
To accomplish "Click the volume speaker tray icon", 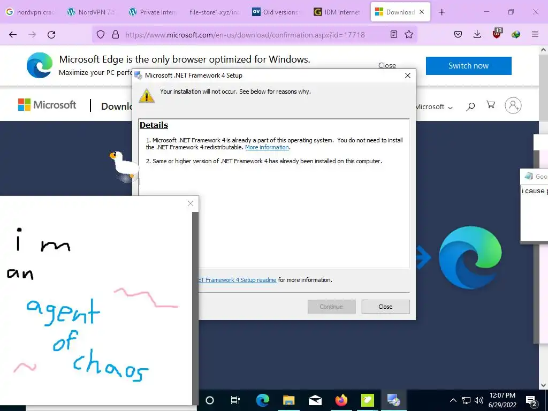I will pyautogui.click(x=479, y=400).
